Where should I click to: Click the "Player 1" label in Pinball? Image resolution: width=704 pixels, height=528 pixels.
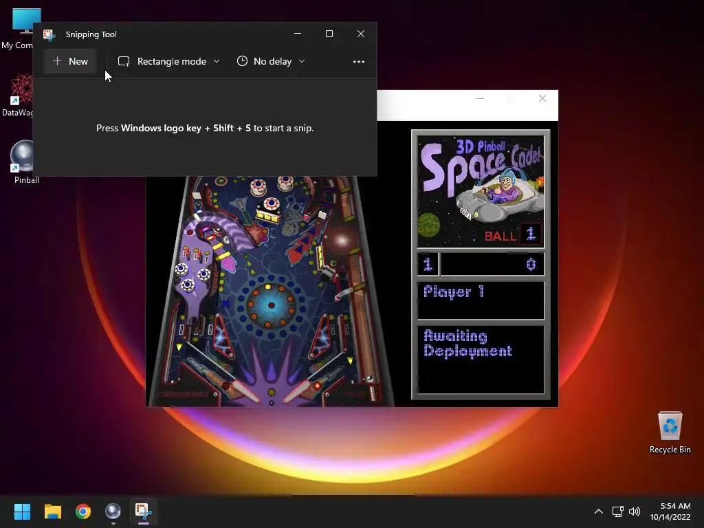pos(454,291)
